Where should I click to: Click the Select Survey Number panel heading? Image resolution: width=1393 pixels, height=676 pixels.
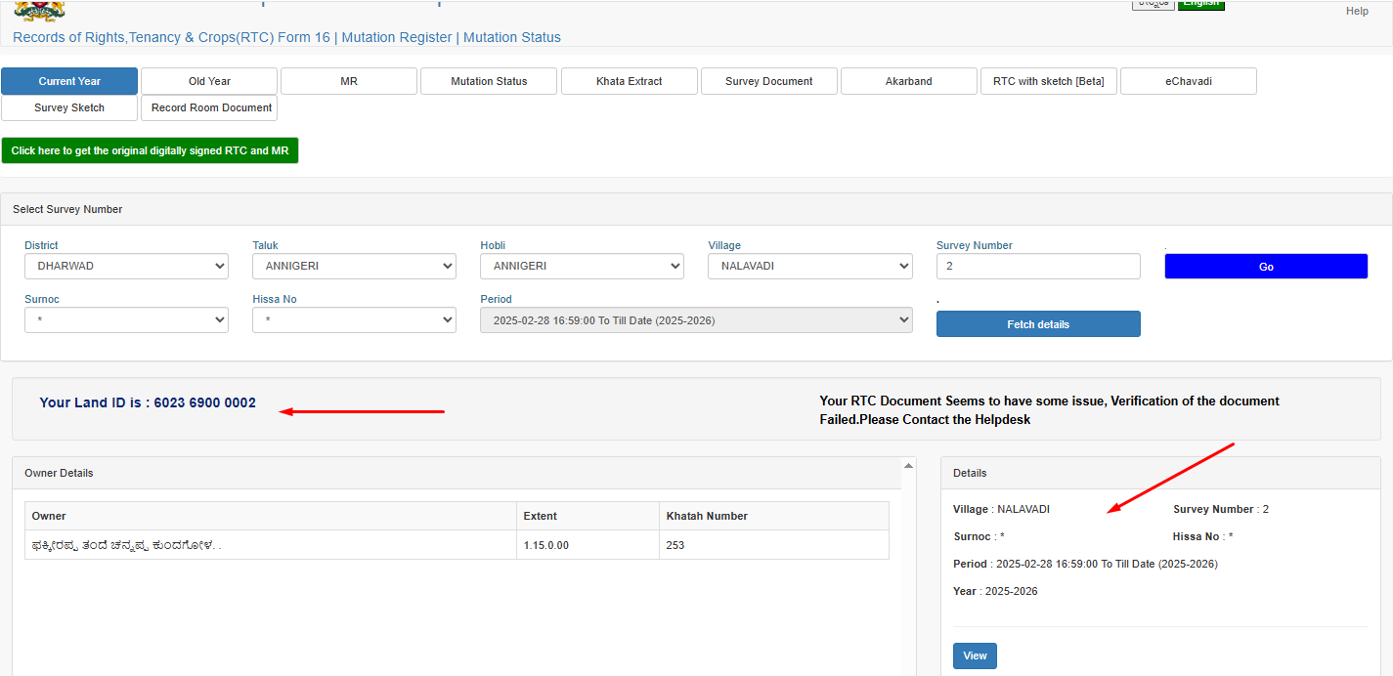[67, 209]
